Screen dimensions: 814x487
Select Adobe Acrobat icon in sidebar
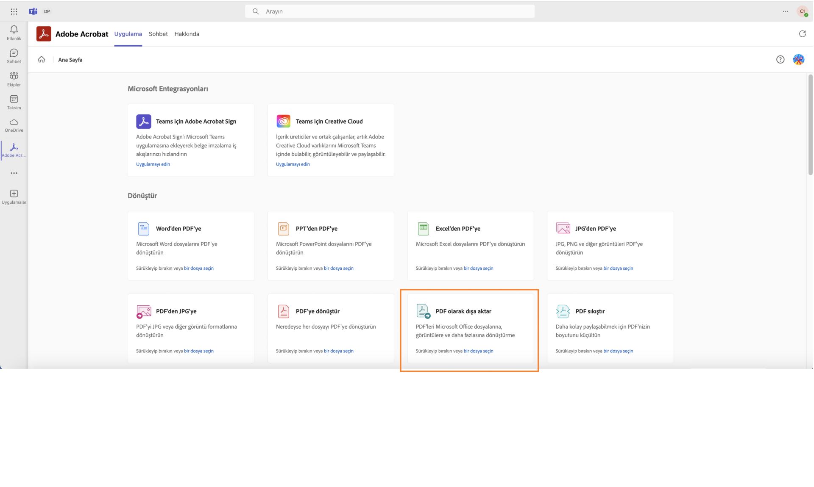(x=14, y=147)
